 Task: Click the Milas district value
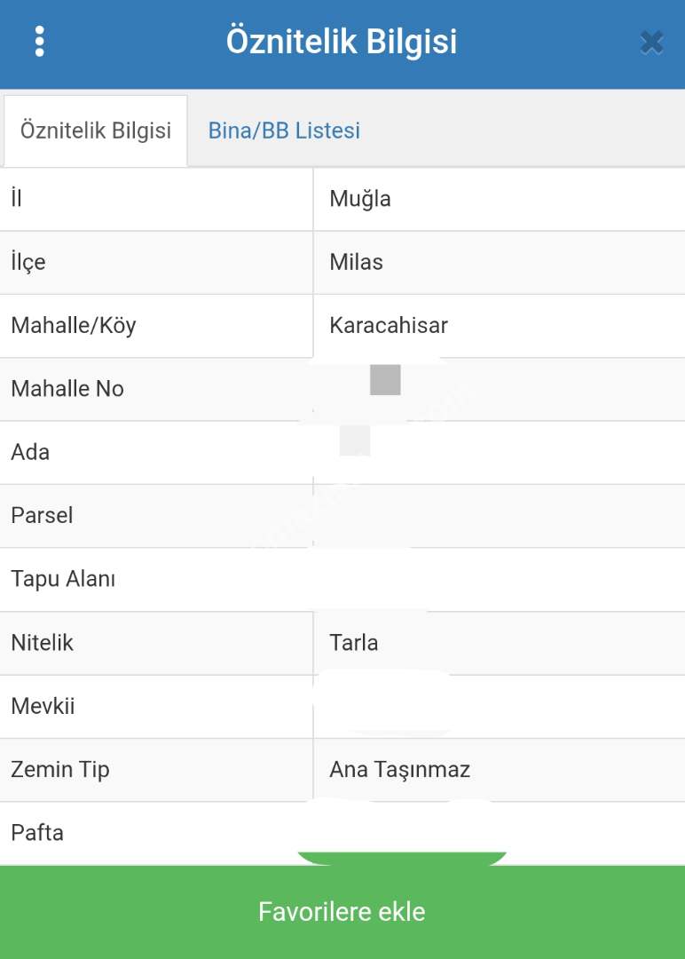(x=357, y=263)
